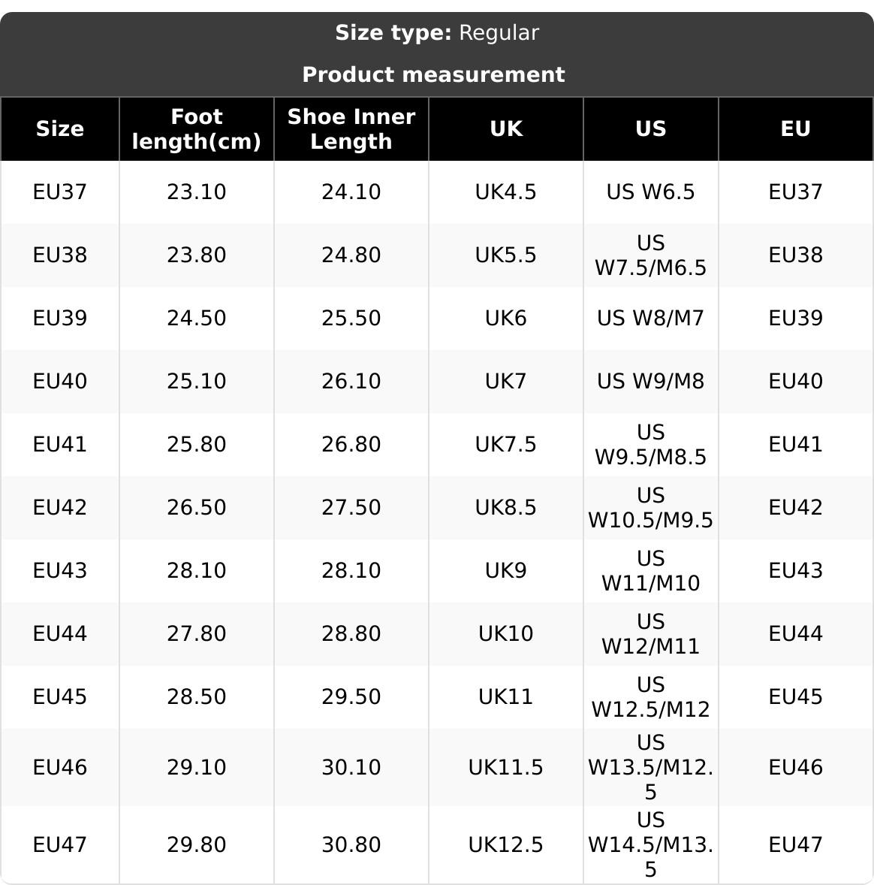
Task: Select the UK11.5 cell
Action: tap(506, 768)
